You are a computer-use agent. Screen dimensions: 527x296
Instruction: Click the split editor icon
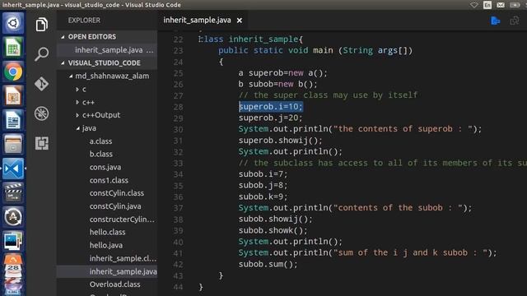click(514, 21)
